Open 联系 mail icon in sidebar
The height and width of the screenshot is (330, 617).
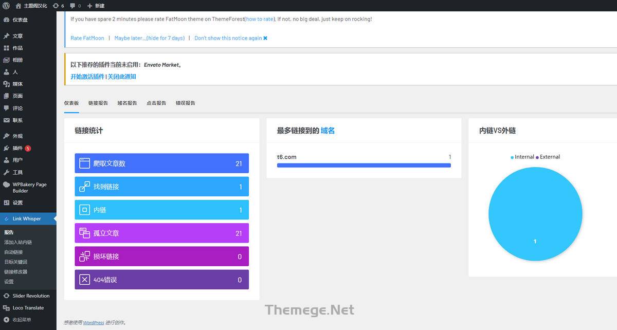click(6, 120)
